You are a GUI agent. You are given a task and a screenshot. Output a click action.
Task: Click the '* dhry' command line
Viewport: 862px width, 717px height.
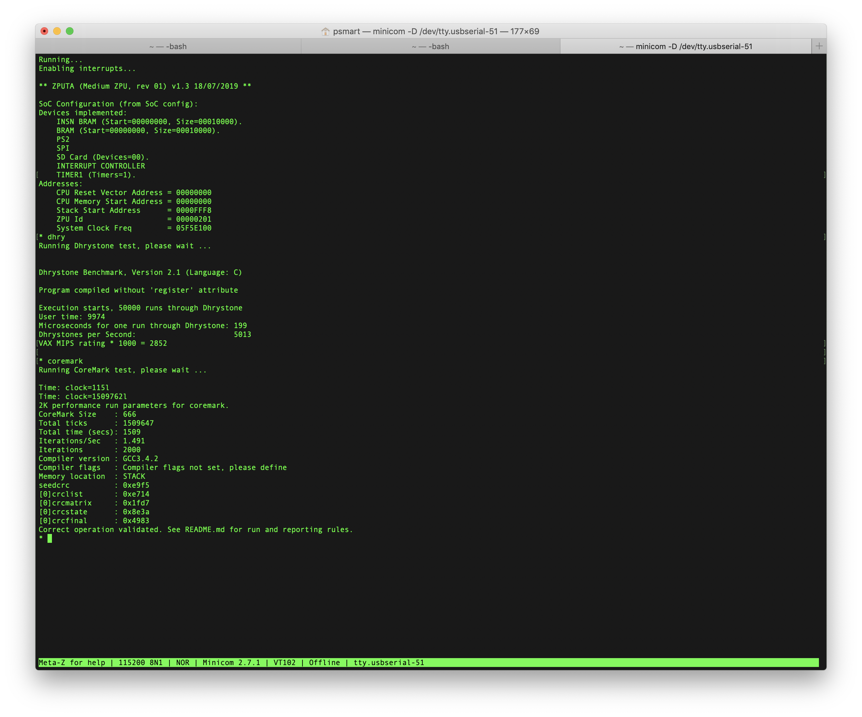tap(52, 237)
